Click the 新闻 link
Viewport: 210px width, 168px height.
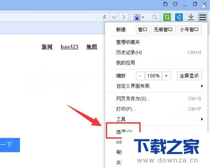coord(47,47)
